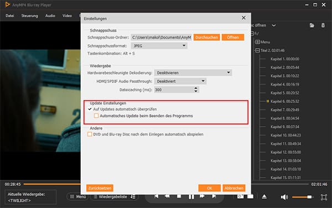Click the open folder icon in playlist panel
Screen dimensions: 332x208
click(x=312, y=25)
